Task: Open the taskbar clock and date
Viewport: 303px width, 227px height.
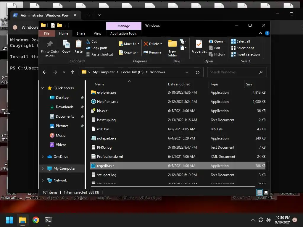Action: click(283, 220)
